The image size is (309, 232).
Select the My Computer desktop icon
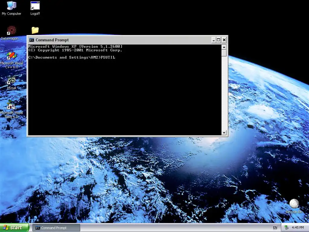pos(11,8)
